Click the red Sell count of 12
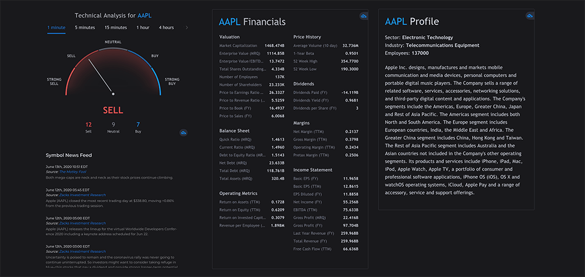 coord(88,125)
